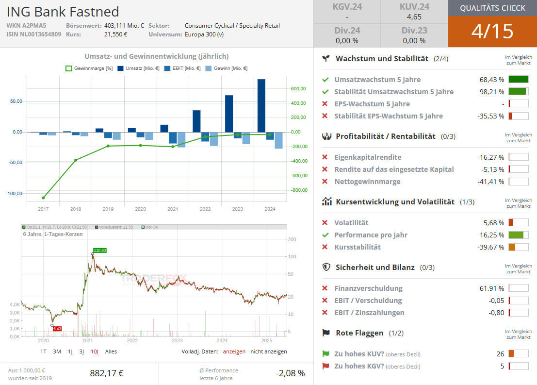This screenshot has height=385, width=537.
Task: Click the KGV.24 metric tile
Action: coord(347,12)
